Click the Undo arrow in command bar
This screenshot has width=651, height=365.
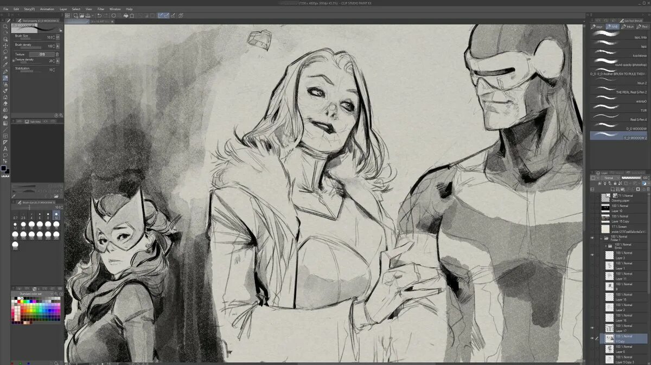[x=100, y=16]
